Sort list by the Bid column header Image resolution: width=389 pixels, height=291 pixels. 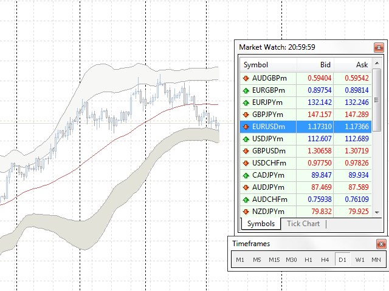click(314, 65)
